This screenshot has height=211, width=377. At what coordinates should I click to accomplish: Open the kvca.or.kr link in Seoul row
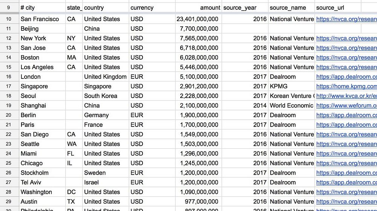tap(346, 96)
